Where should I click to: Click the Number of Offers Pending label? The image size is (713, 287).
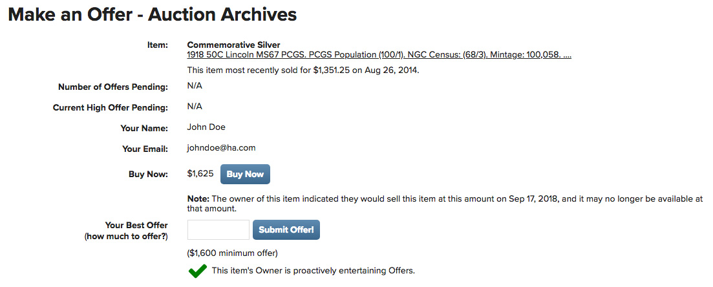tap(113, 87)
